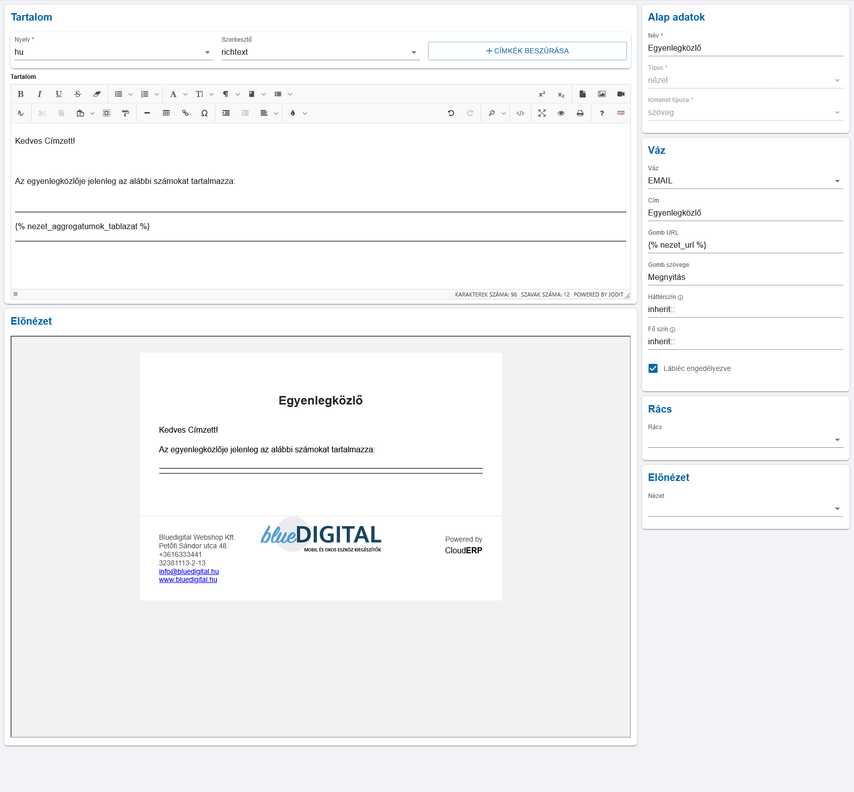Apply strikethrough formatting

[78, 94]
